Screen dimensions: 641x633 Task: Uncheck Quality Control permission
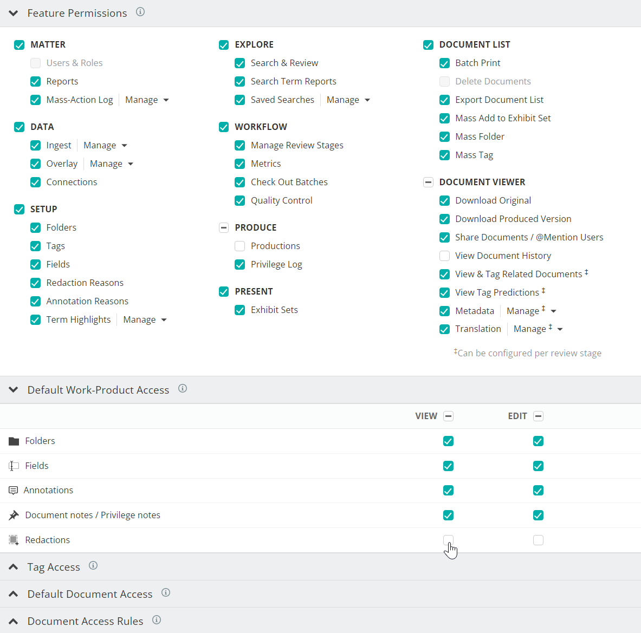tap(240, 201)
